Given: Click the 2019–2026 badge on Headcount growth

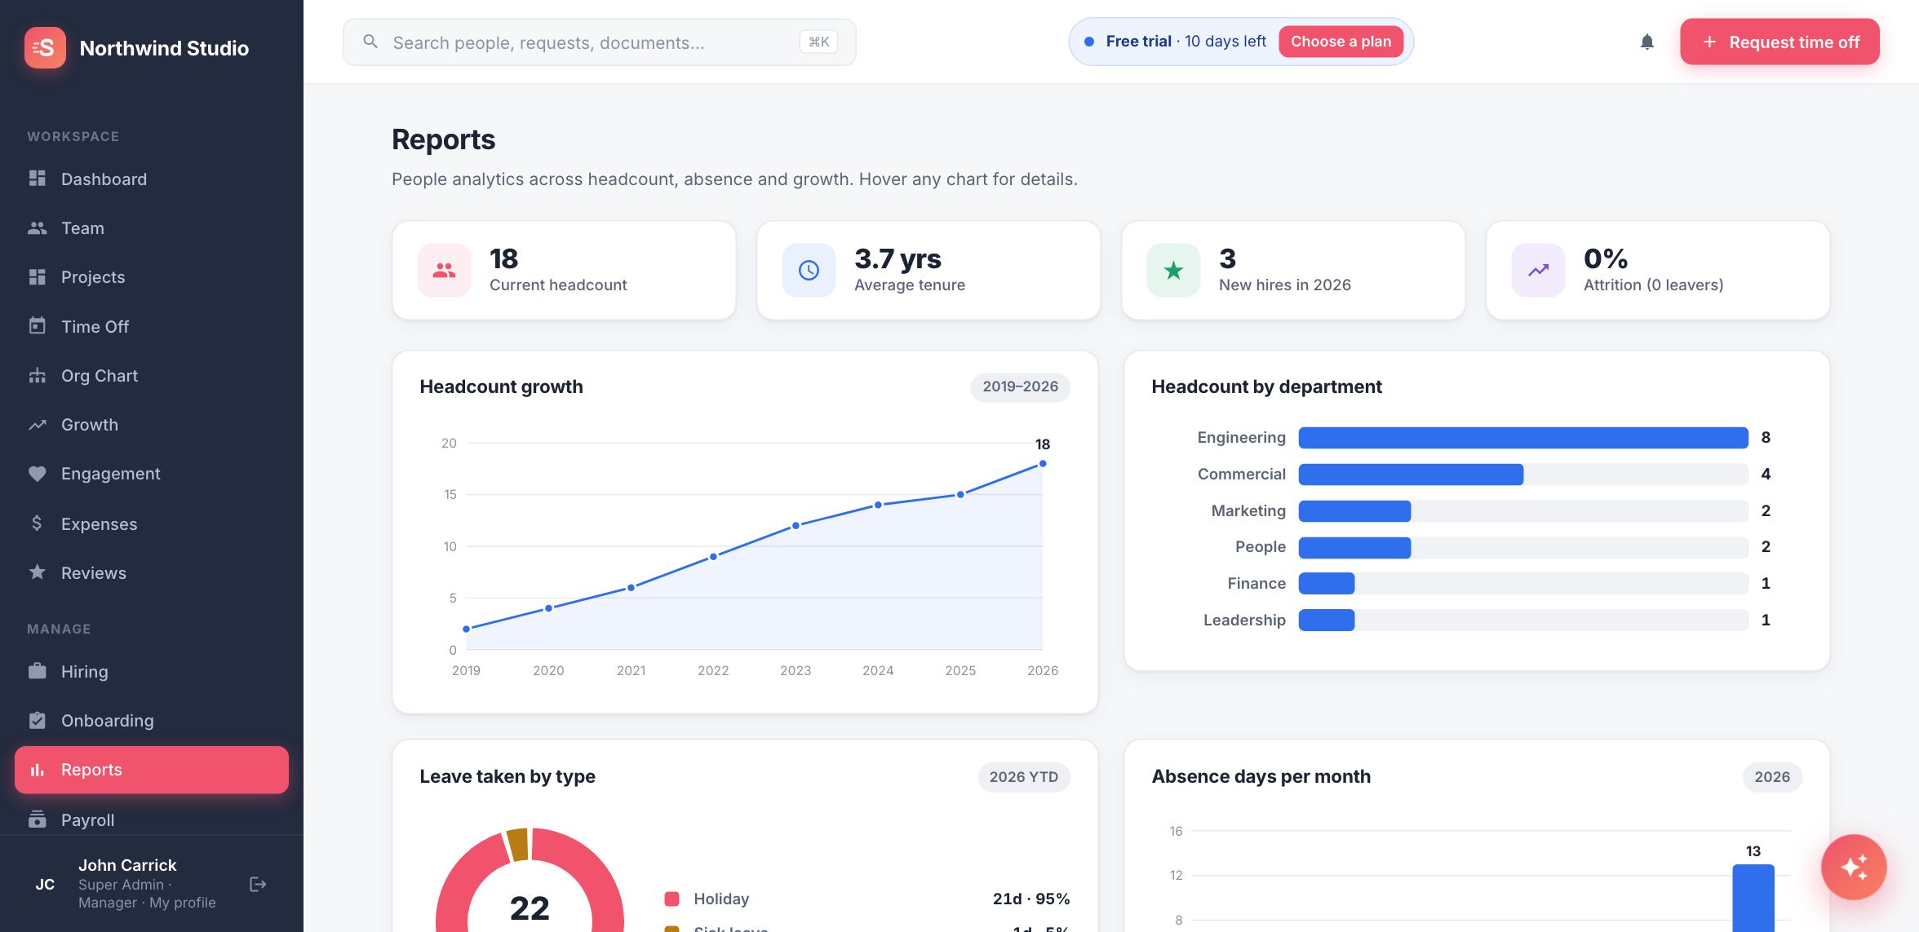Looking at the screenshot, I should (1020, 386).
